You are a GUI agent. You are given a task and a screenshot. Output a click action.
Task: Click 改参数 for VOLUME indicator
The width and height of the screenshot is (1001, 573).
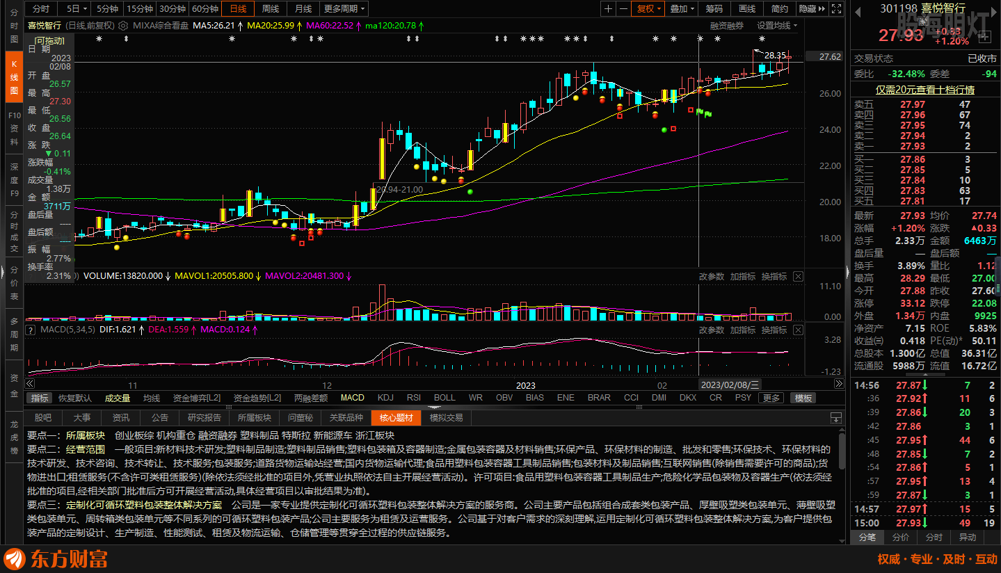[x=712, y=276]
